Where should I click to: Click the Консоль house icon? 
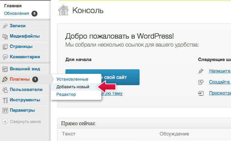[x=63, y=10]
